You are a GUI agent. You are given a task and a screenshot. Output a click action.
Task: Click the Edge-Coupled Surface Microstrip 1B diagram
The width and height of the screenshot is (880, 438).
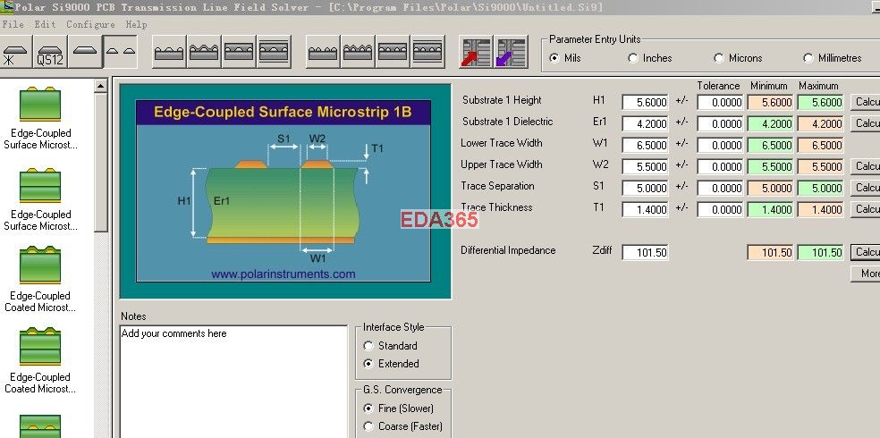283,190
